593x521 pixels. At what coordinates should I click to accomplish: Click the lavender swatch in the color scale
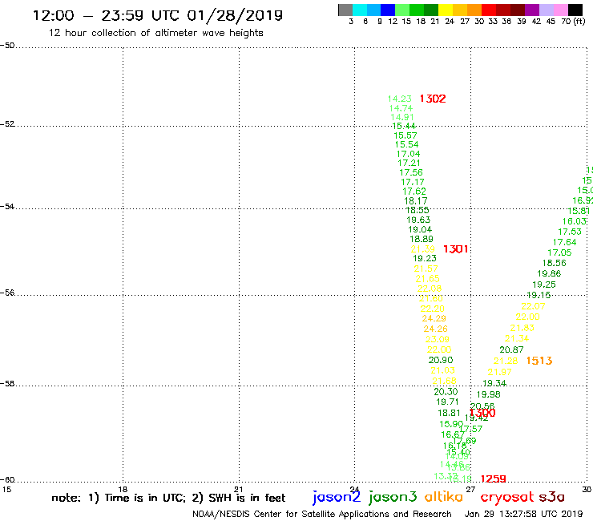click(x=546, y=10)
